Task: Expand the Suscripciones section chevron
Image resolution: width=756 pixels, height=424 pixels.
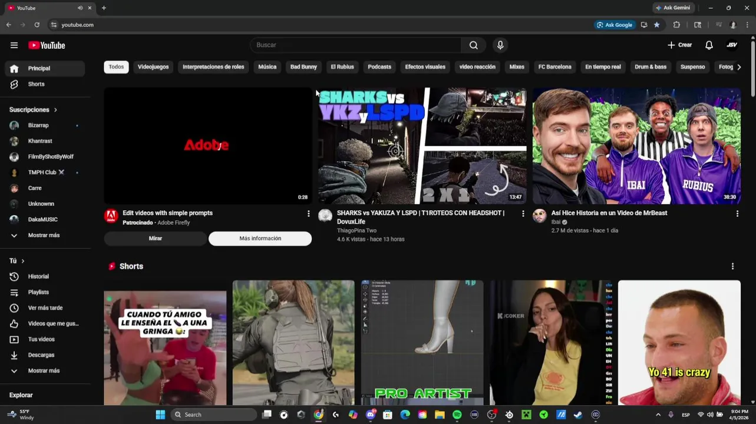Action: pyautogui.click(x=55, y=110)
